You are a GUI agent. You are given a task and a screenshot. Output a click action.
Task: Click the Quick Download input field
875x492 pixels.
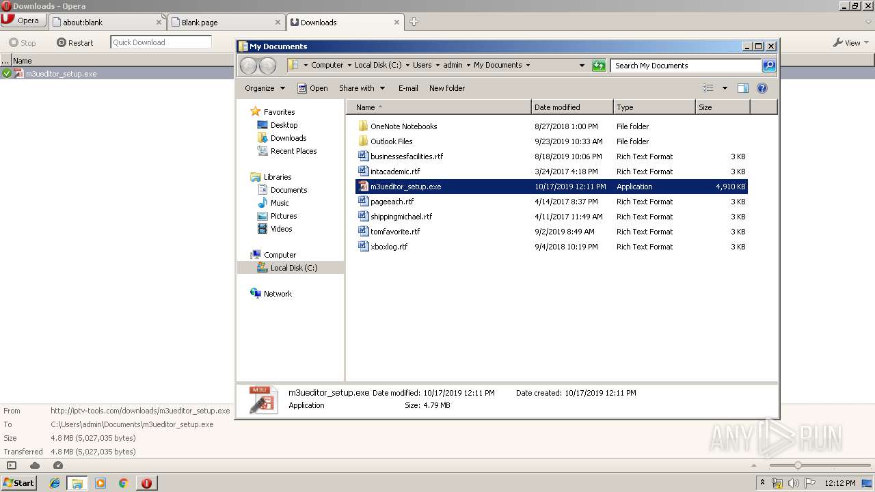click(x=161, y=42)
